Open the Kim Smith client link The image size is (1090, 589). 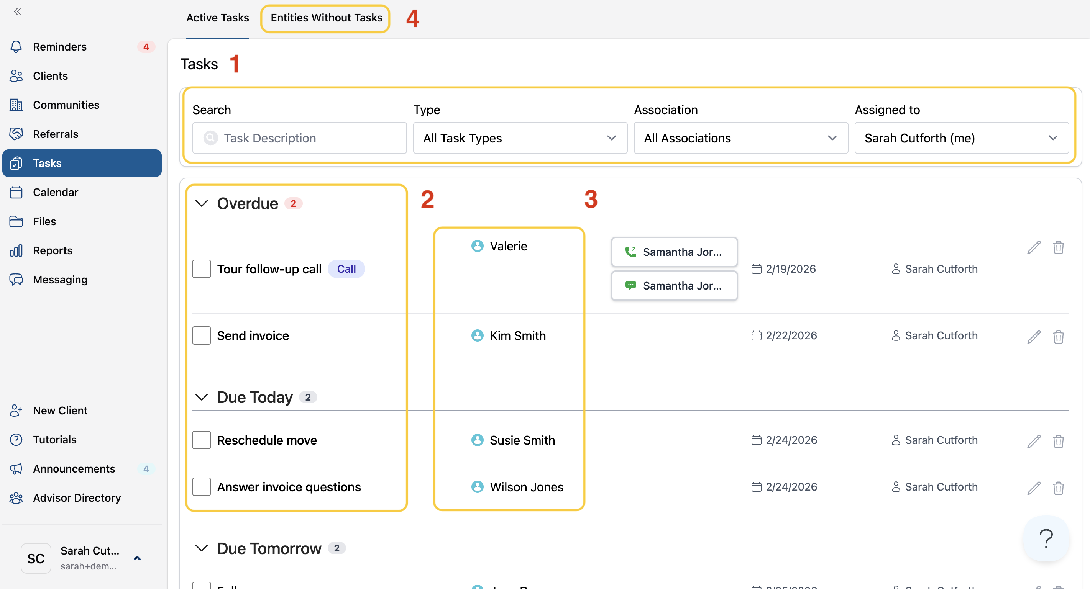click(517, 336)
